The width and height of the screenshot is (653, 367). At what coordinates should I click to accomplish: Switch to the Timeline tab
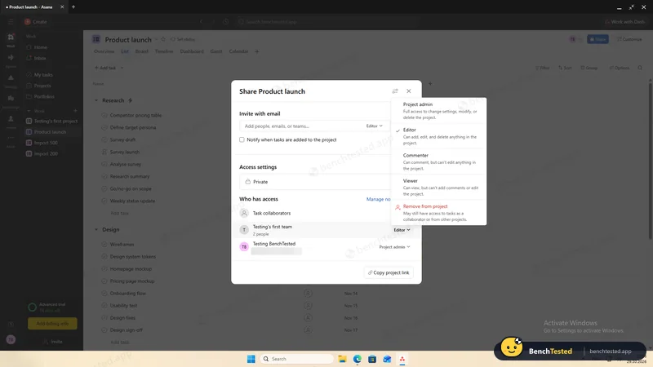pyautogui.click(x=164, y=51)
